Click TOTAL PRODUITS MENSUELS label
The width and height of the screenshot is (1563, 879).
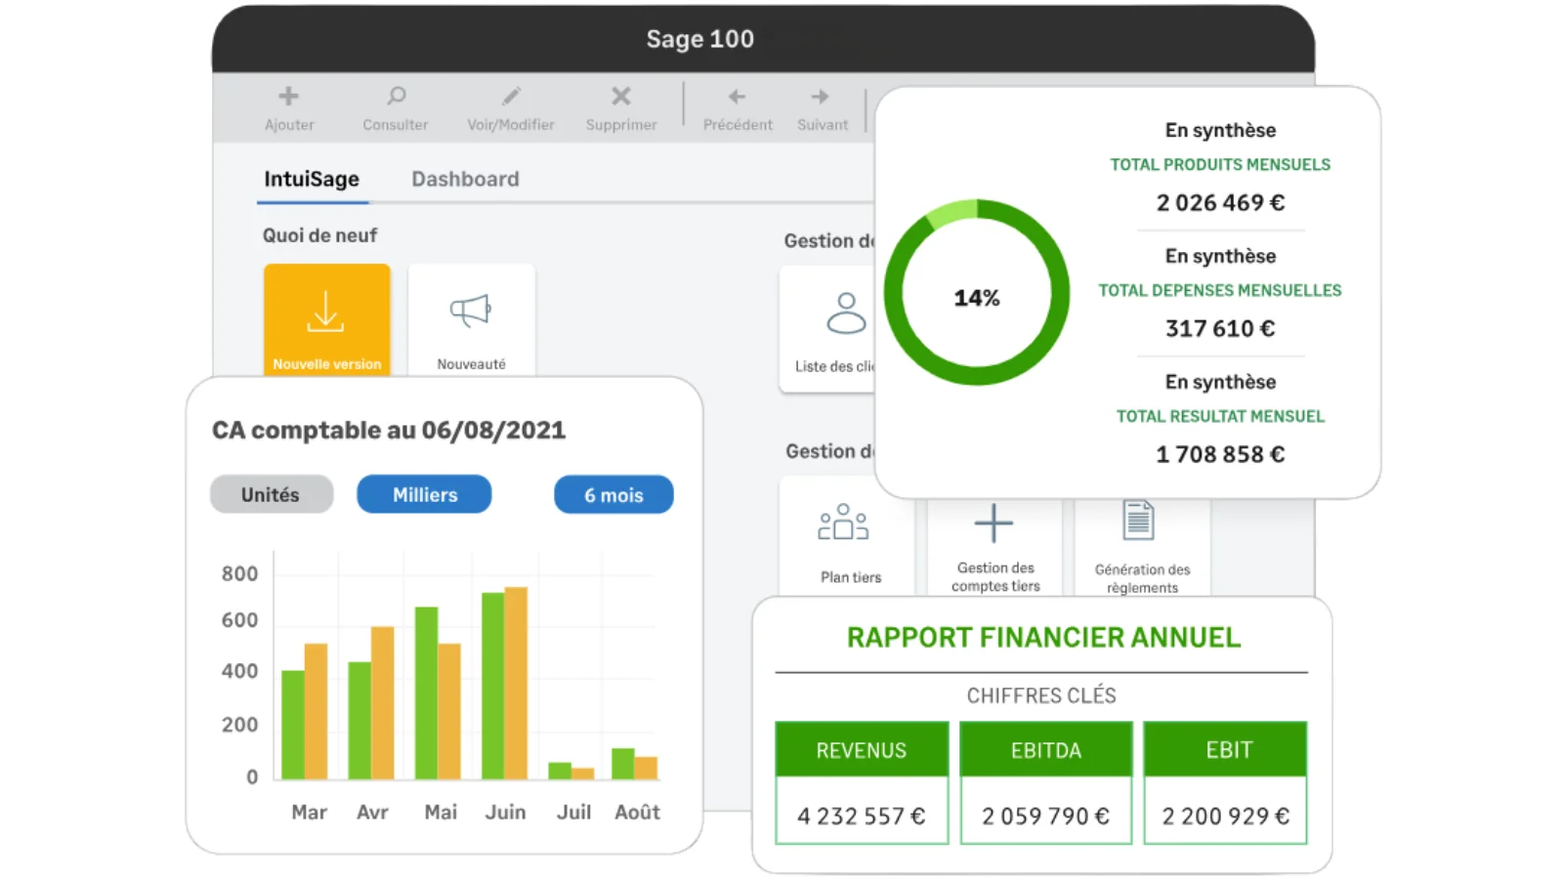click(x=1220, y=164)
